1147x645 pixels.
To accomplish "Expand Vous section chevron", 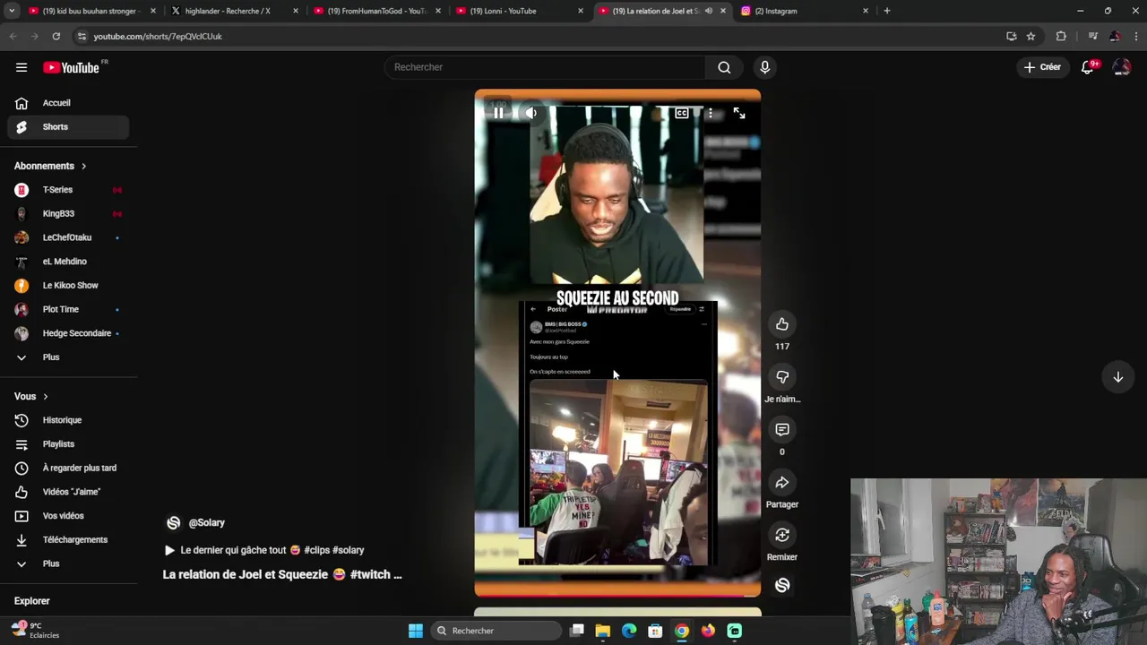I will click(x=45, y=397).
